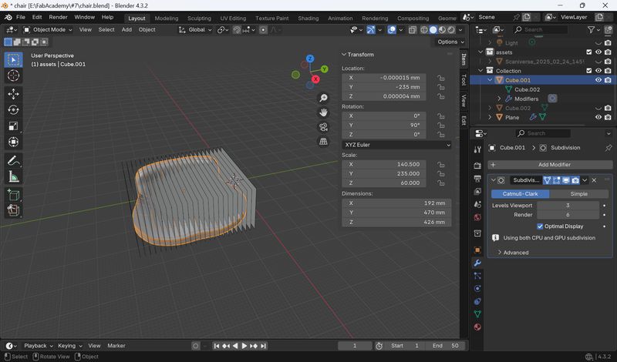
Task: Open the Object properties tab icon
Action: (x=477, y=250)
